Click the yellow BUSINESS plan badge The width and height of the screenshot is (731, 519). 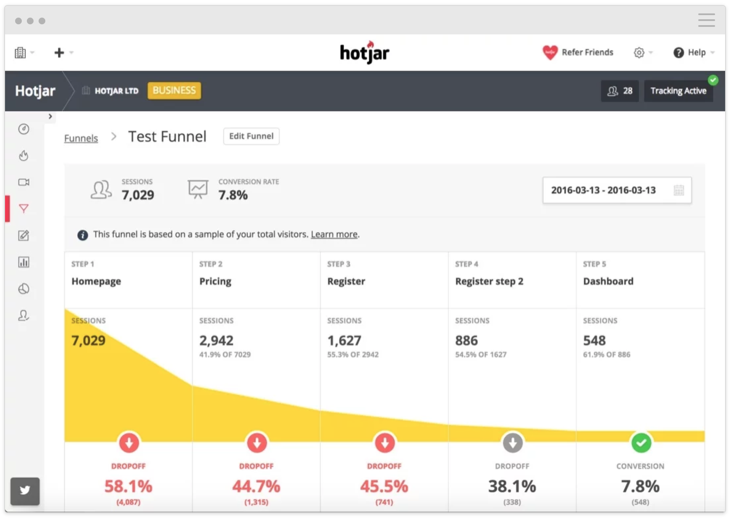pos(174,91)
